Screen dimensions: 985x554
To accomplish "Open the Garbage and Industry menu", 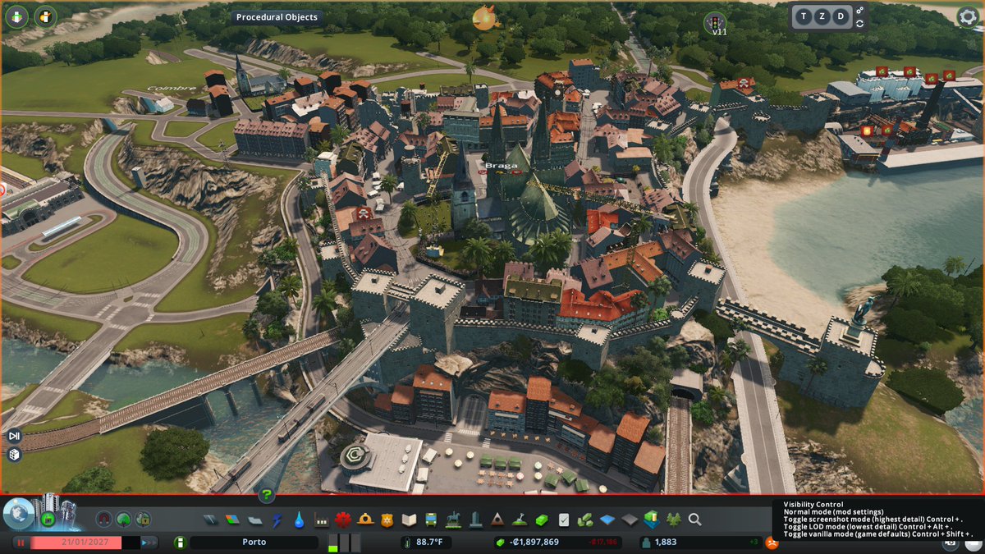I will 321,520.
